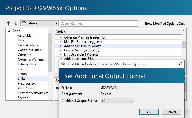The width and height of the screenshot is (192, 118).
Task: Click the down arrow navigation icon
Action: 15,23
